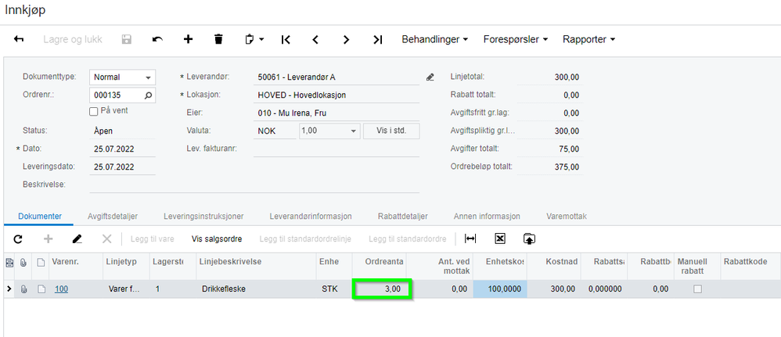Expand the Dokumenttype dropdown

click(x=148, y=77)
